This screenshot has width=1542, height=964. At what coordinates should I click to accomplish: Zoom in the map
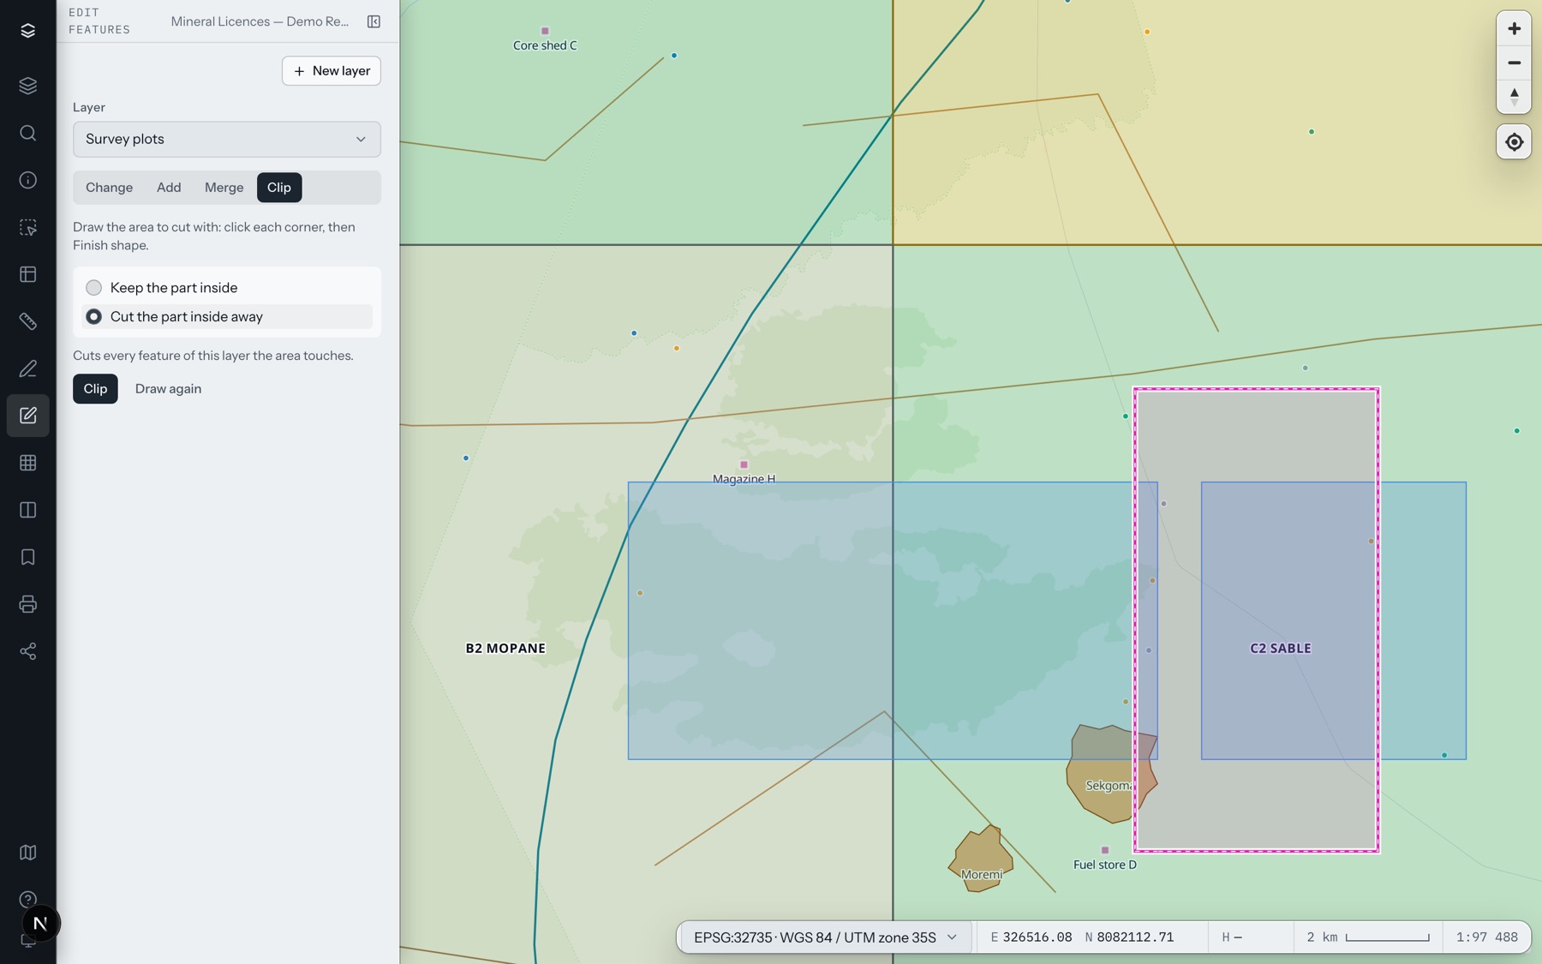tap(1514, 28)
